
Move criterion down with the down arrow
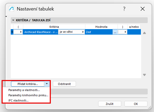point(144,75)
